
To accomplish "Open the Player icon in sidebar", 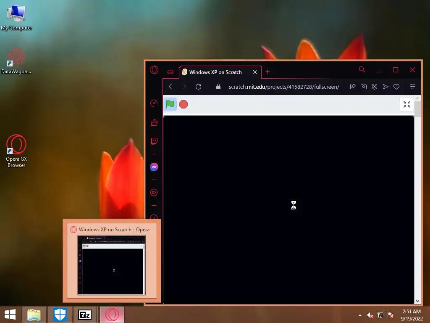I will point(154,192).
